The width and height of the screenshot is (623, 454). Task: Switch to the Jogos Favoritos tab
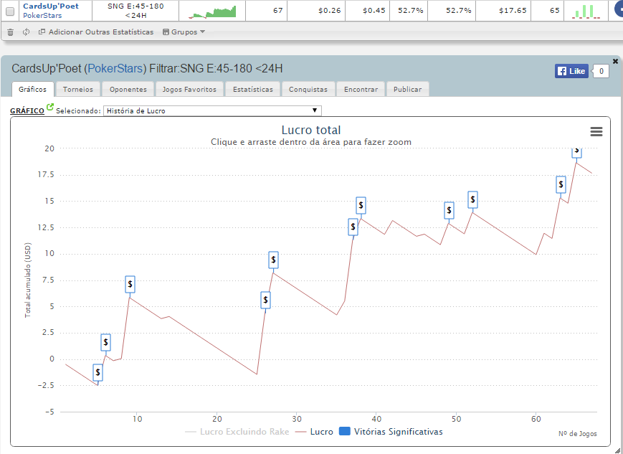coord(189,89)
